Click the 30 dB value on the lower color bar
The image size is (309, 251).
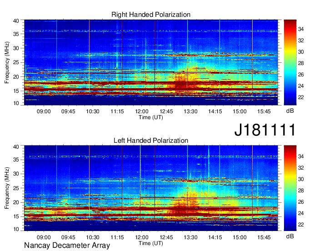tap(301, 179)
